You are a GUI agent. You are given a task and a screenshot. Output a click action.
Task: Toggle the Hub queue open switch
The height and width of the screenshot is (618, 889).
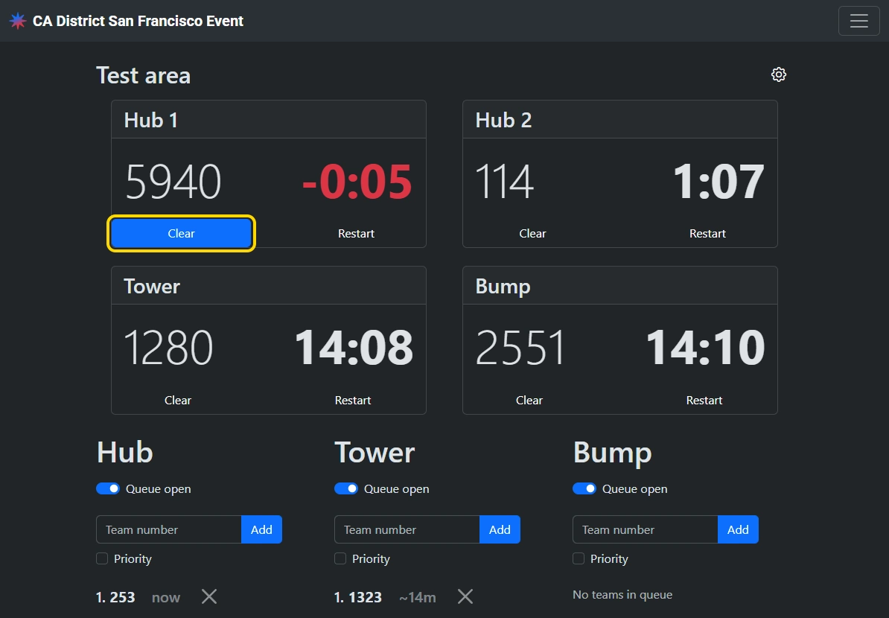click(108, 489)
